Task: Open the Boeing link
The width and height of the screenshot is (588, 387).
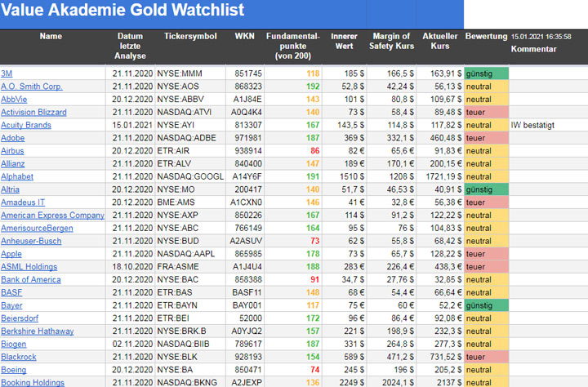Action: point(14,370)
